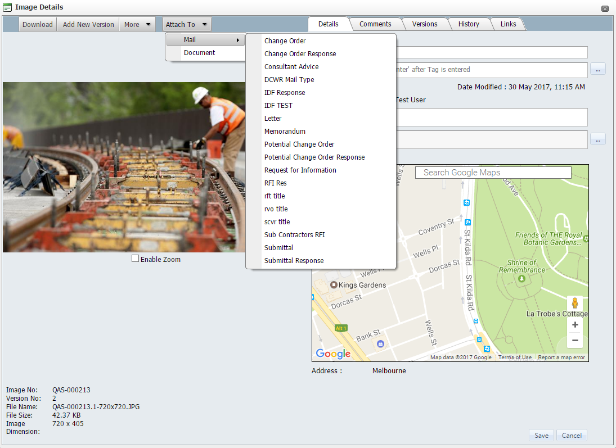This screenshot has height=448, width=616.
Task: Select Letter mail type
Action: point(273,119)
